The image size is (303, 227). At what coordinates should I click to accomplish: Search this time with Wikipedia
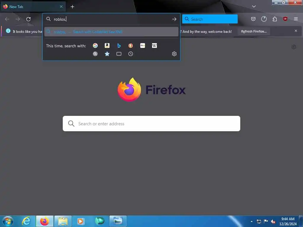pos(154,46)
